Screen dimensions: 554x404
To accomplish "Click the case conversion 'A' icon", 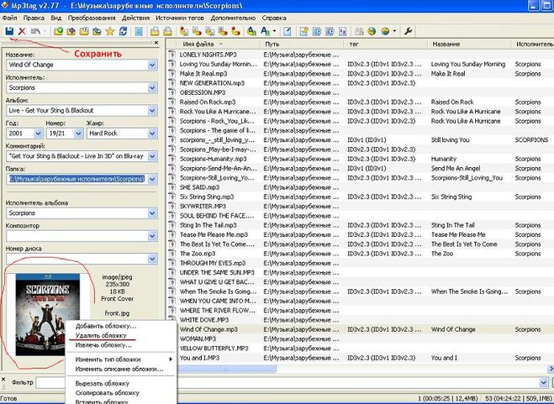I will pos(264,31).
